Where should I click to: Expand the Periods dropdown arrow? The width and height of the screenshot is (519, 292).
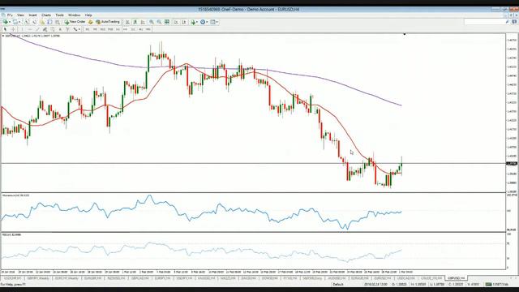tap(207, 22)
